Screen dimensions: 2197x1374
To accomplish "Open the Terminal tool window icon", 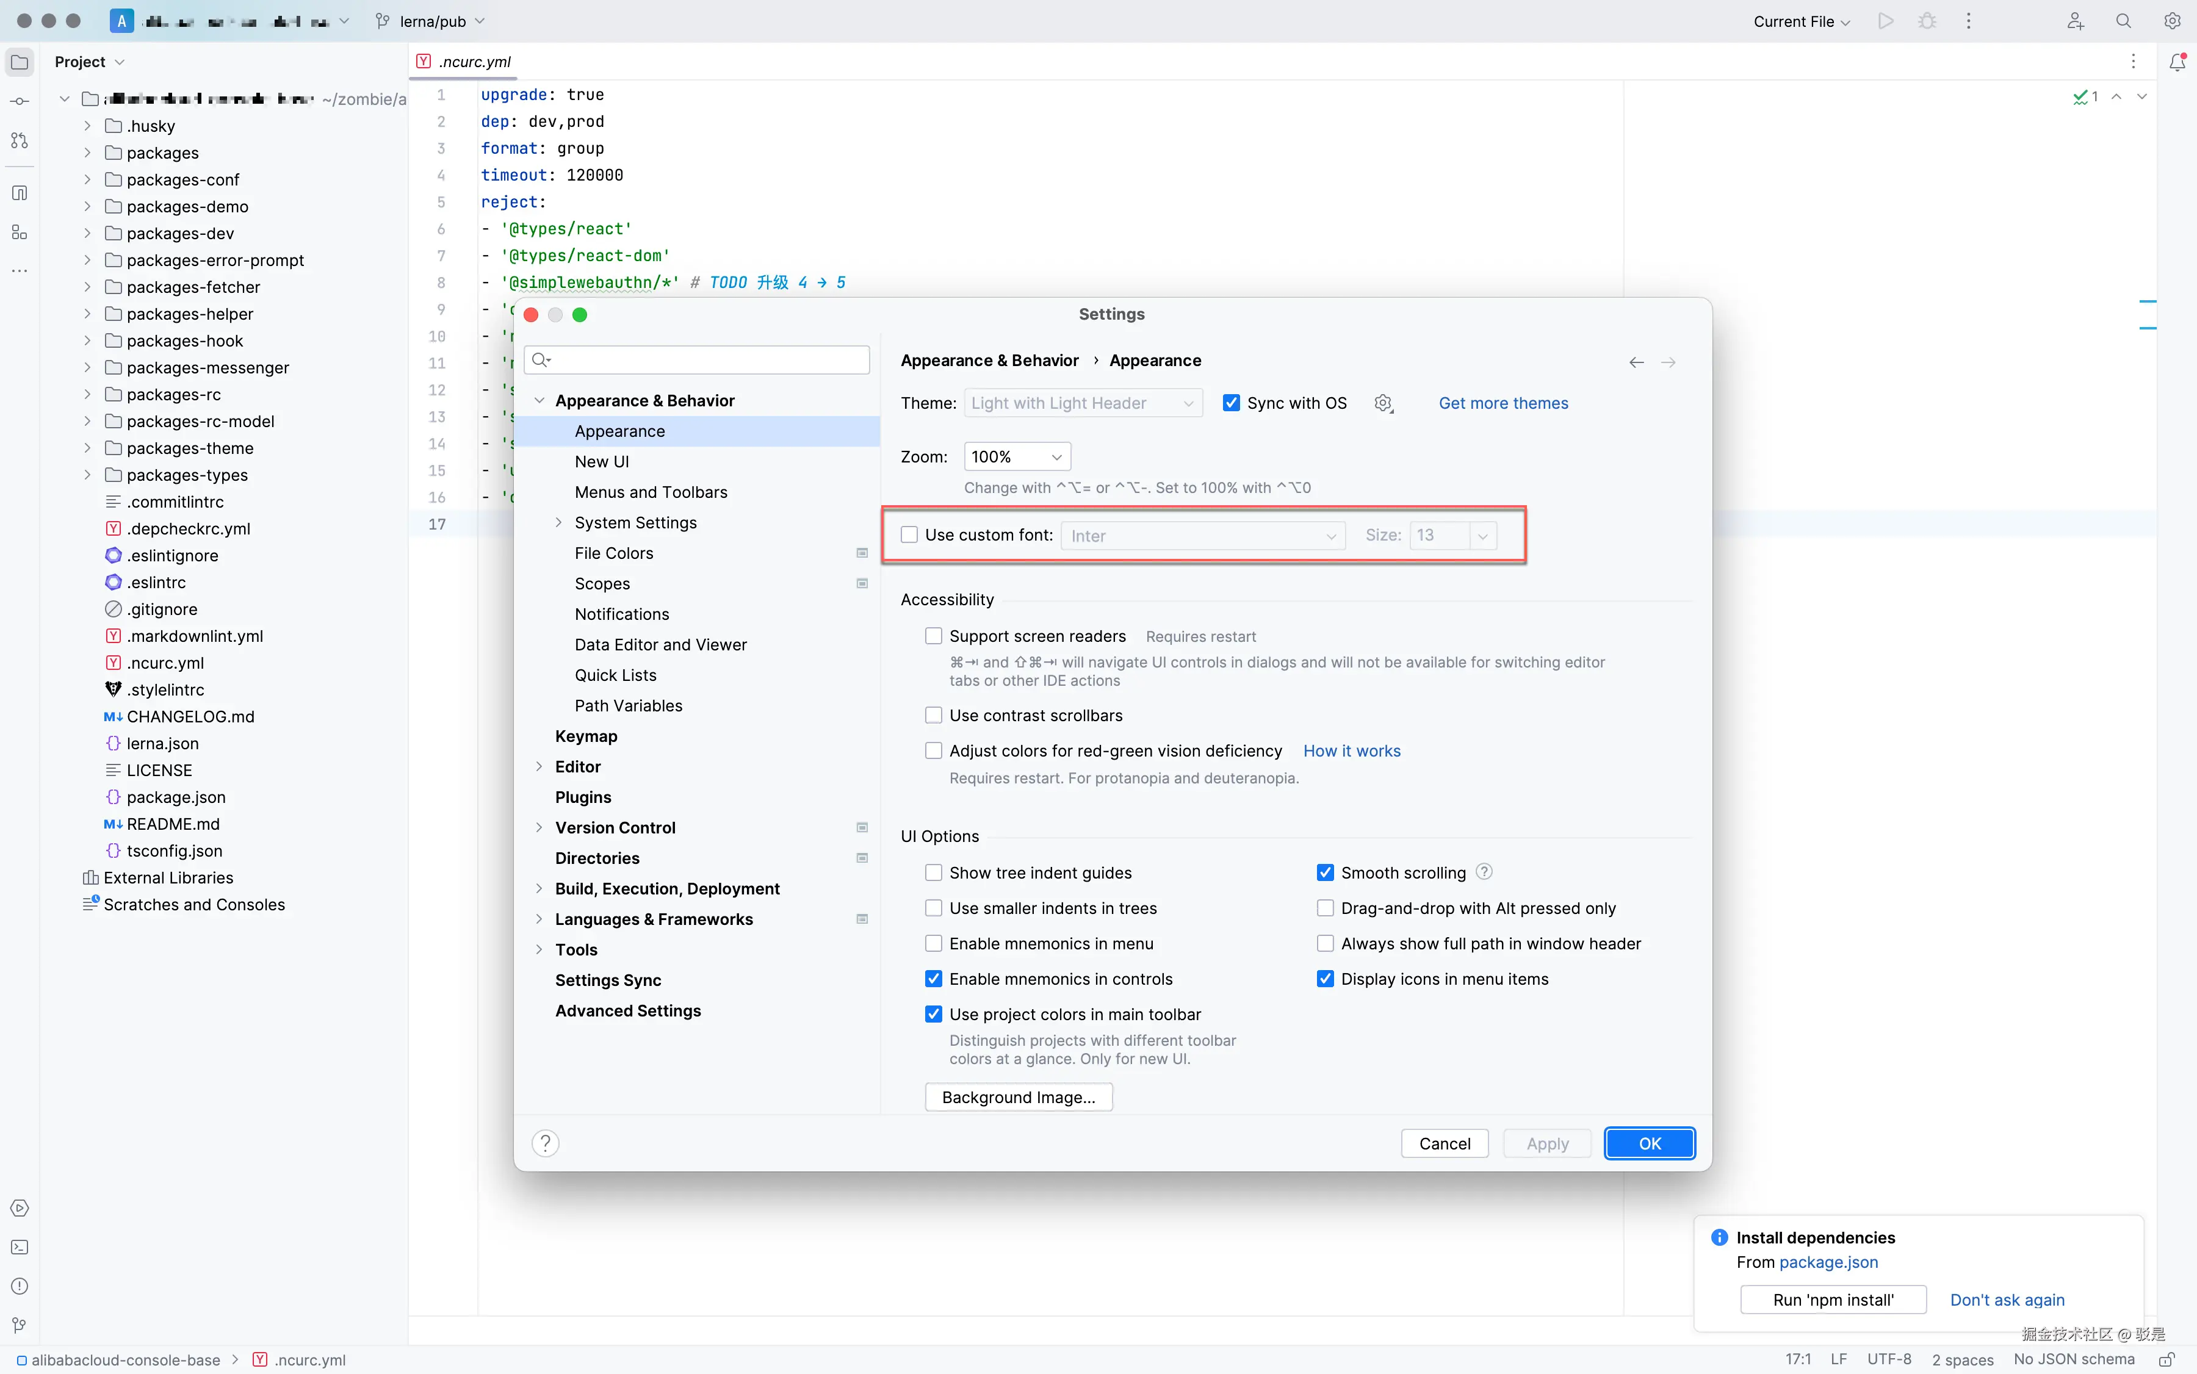I will (x=19, y=1246).
